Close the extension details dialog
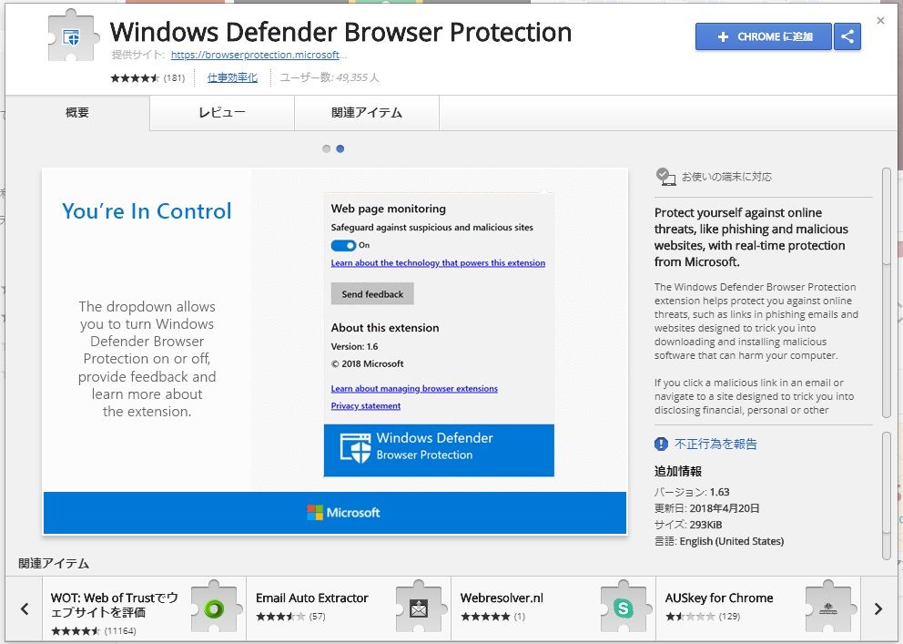 (880, 21)
